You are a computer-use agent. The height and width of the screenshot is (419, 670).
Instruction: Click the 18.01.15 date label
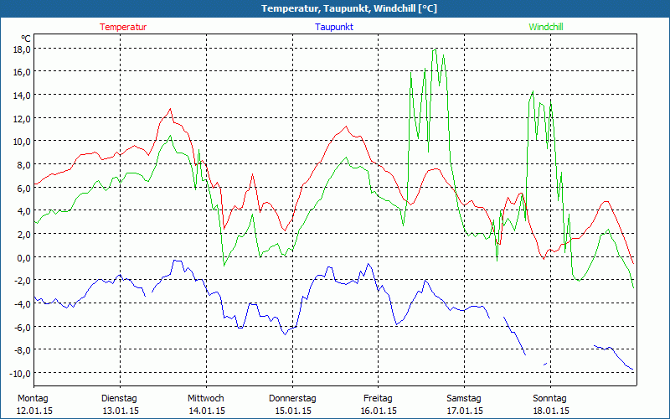tap(551, 411)
